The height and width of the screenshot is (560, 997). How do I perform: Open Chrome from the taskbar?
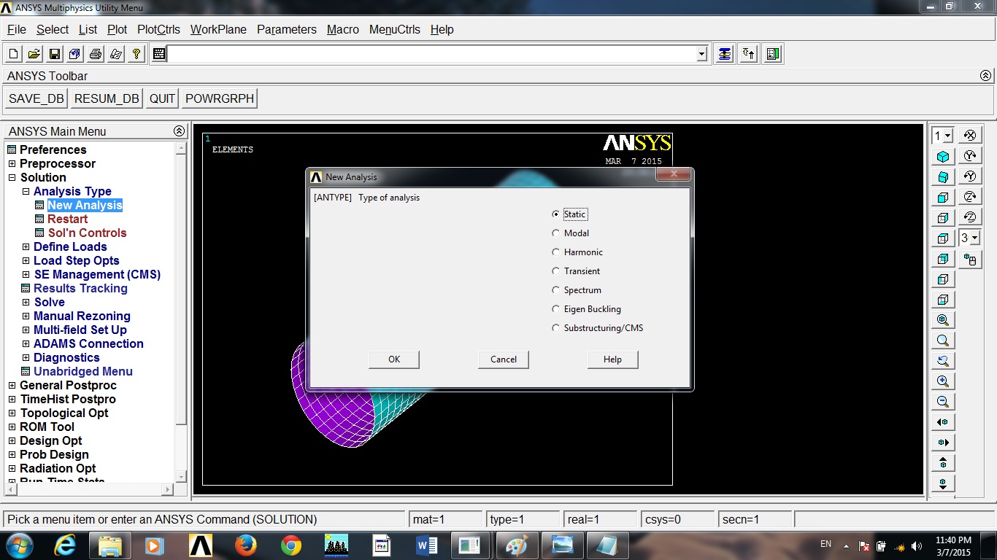pos(291,545)
